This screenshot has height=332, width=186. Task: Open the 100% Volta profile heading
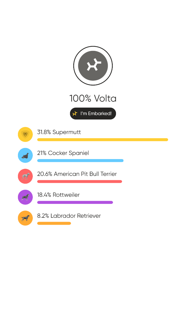[93, 98]
